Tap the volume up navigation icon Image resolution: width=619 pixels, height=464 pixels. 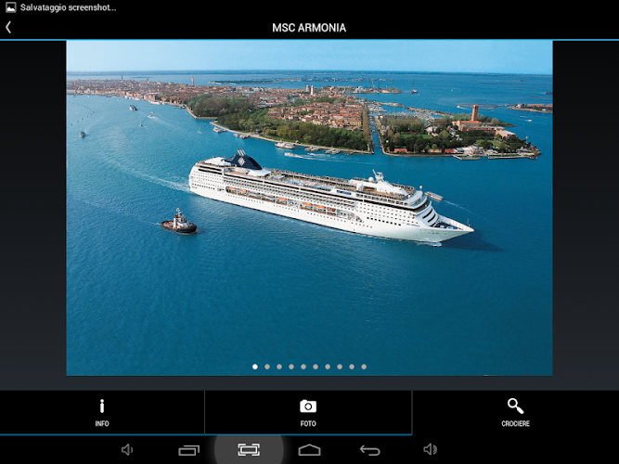[x=430, y=449]
